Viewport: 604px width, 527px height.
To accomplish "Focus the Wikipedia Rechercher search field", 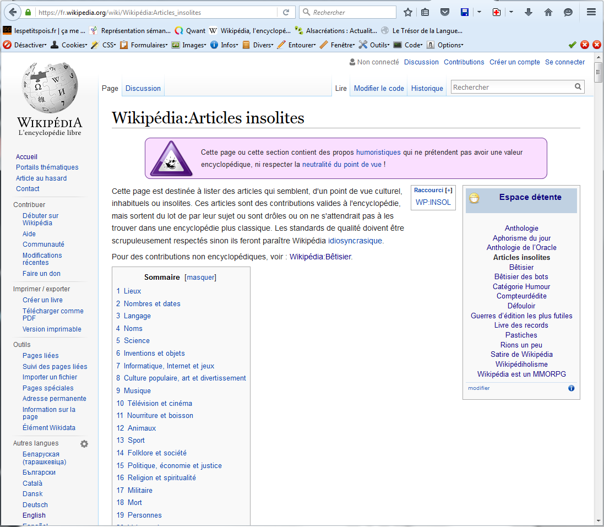I will click(x=511, y=87).
